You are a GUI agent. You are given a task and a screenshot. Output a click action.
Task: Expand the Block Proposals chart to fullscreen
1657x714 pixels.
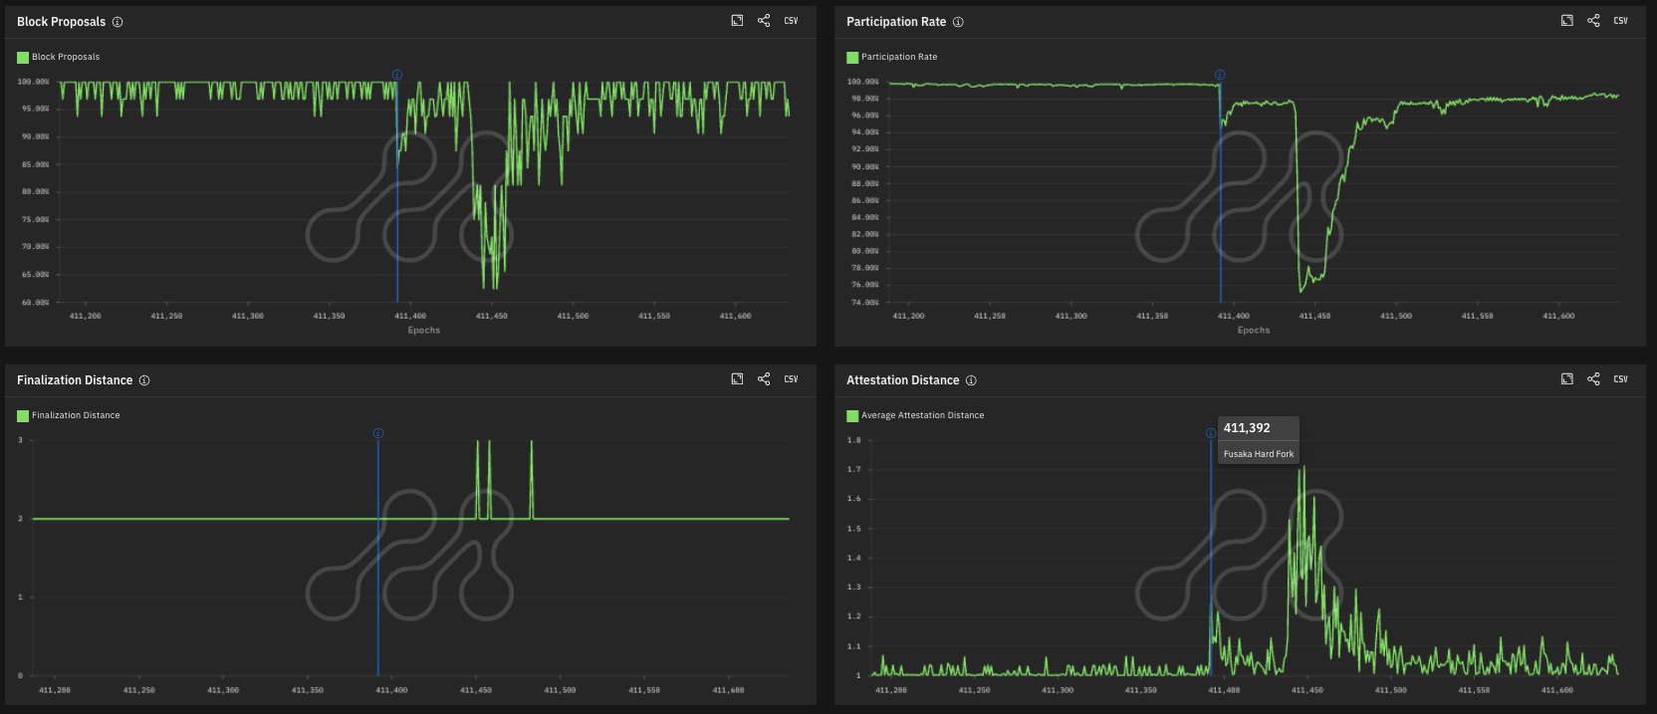737,21
